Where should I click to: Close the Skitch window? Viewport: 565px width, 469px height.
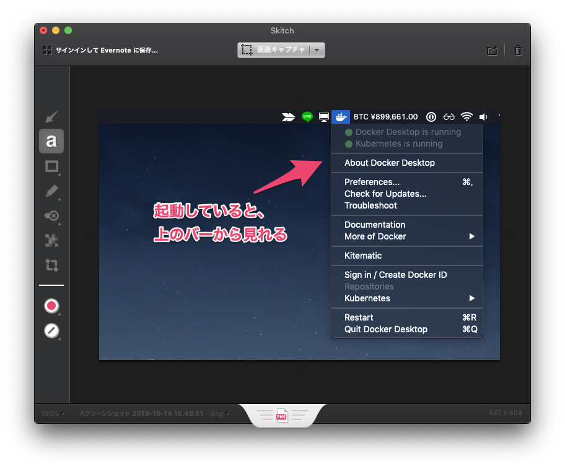[43, 30]
